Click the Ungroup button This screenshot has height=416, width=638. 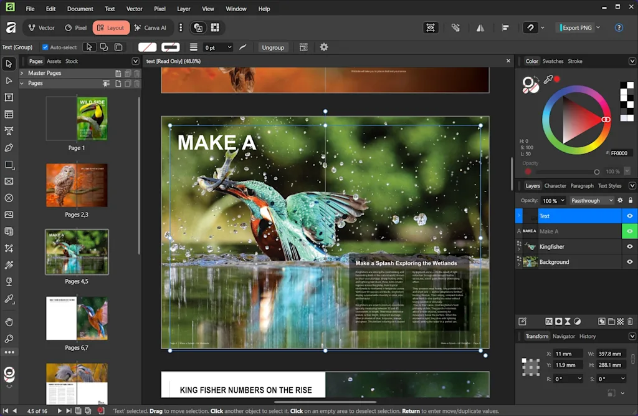pyautogui.click(x=273, y=47)
